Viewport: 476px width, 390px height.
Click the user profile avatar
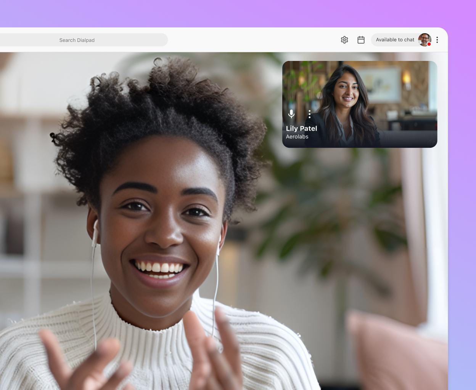tap(425, 40)
